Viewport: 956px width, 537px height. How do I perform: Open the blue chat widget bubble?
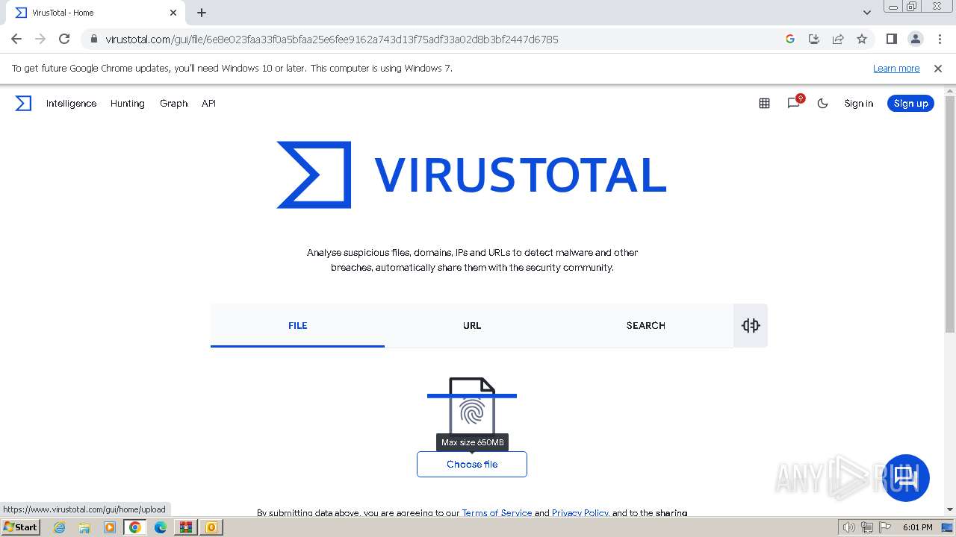[906, 478]
